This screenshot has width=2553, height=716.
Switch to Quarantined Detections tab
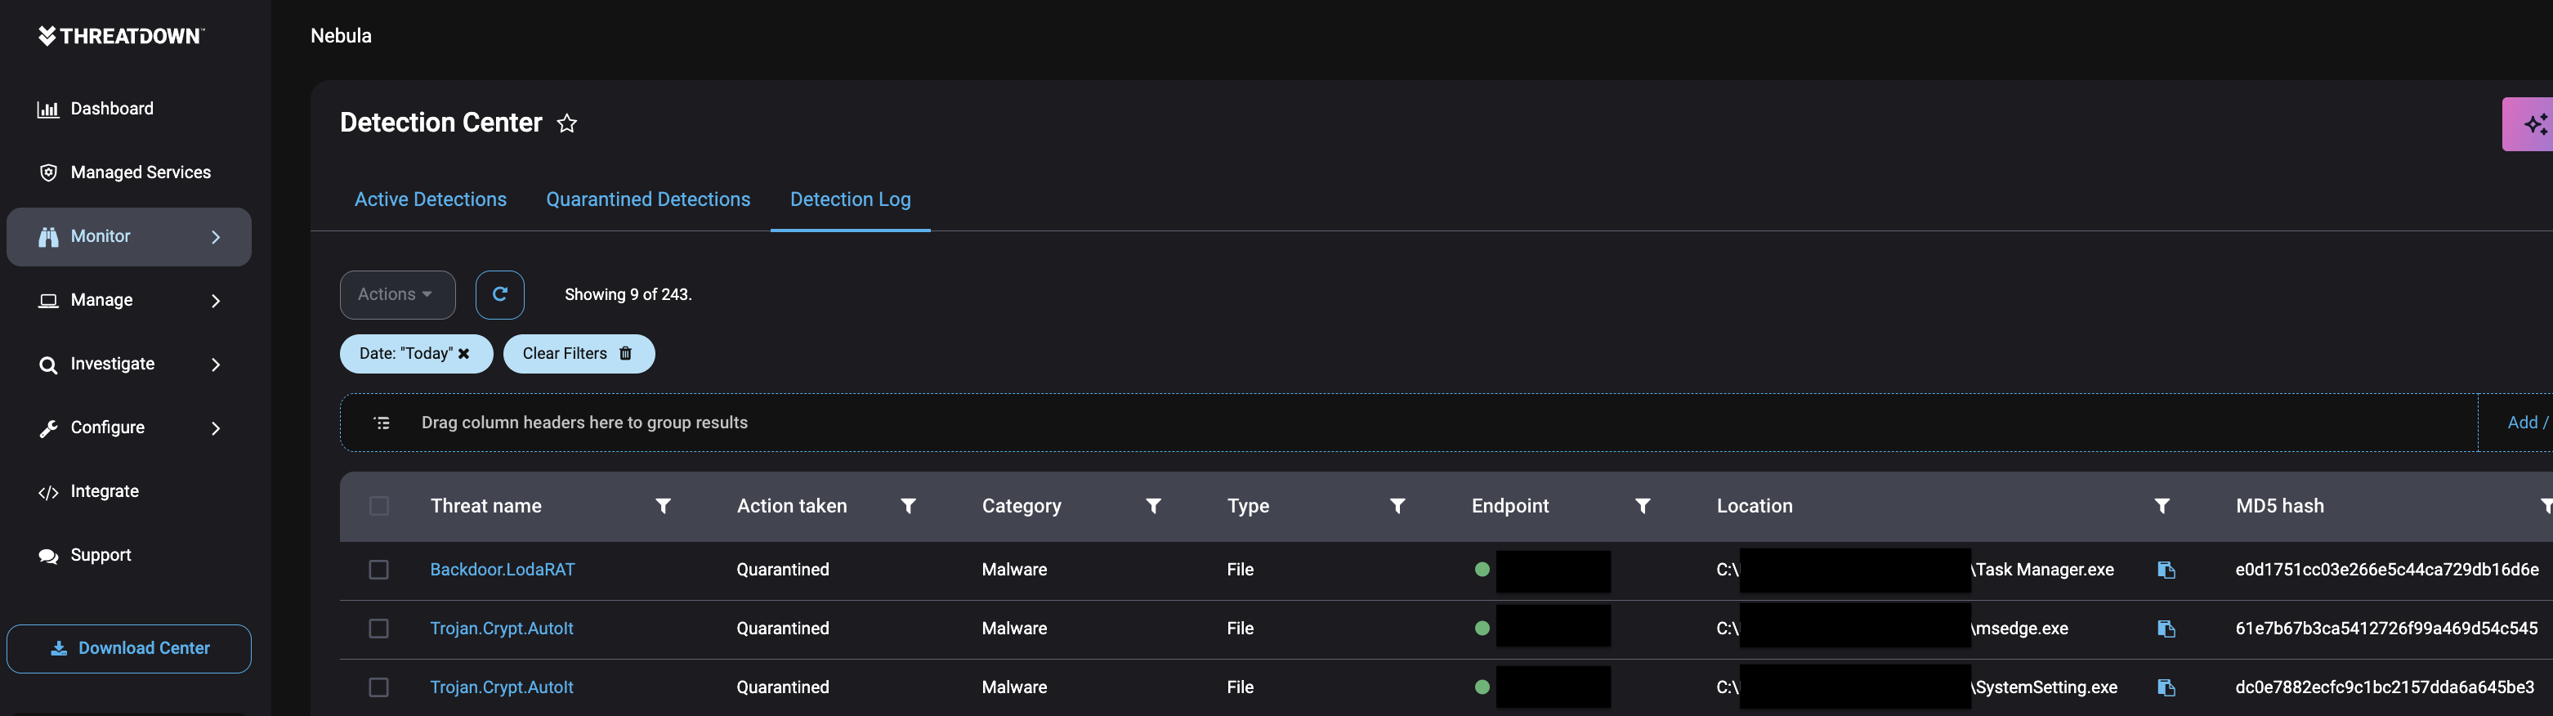tap(648, 199)
